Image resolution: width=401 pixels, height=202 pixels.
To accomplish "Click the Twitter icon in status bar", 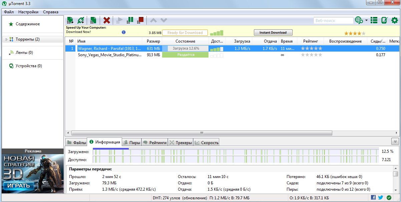I will (381, 198).
